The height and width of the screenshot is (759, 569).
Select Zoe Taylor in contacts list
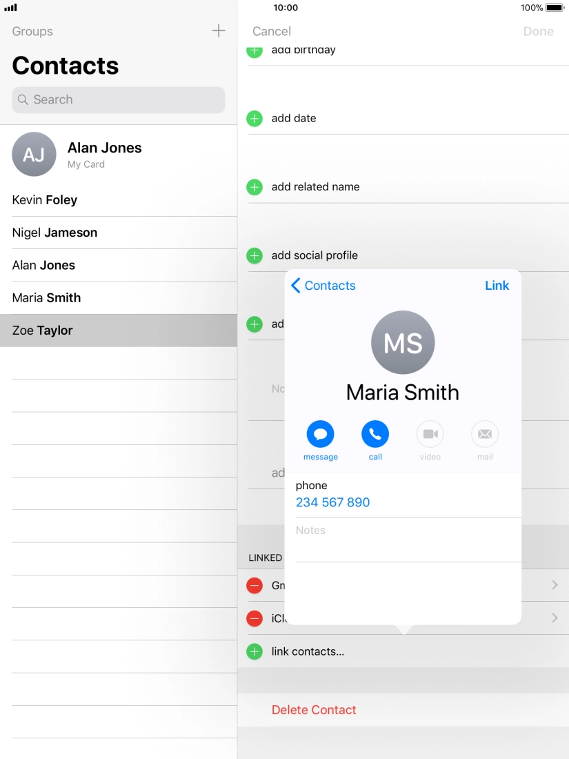click(x=119, y=331)
